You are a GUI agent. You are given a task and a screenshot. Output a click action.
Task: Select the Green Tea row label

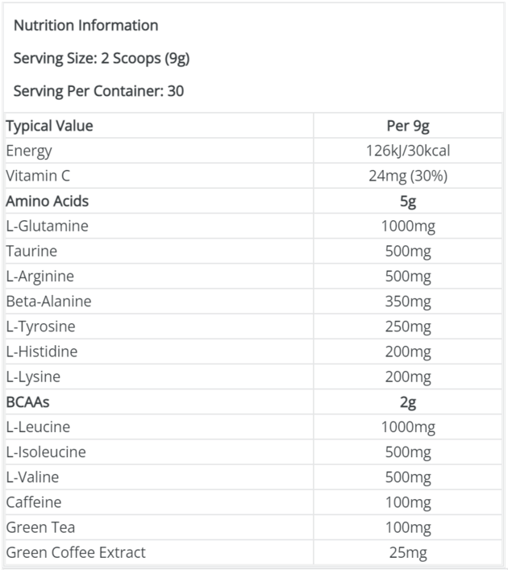click(41, 527)
